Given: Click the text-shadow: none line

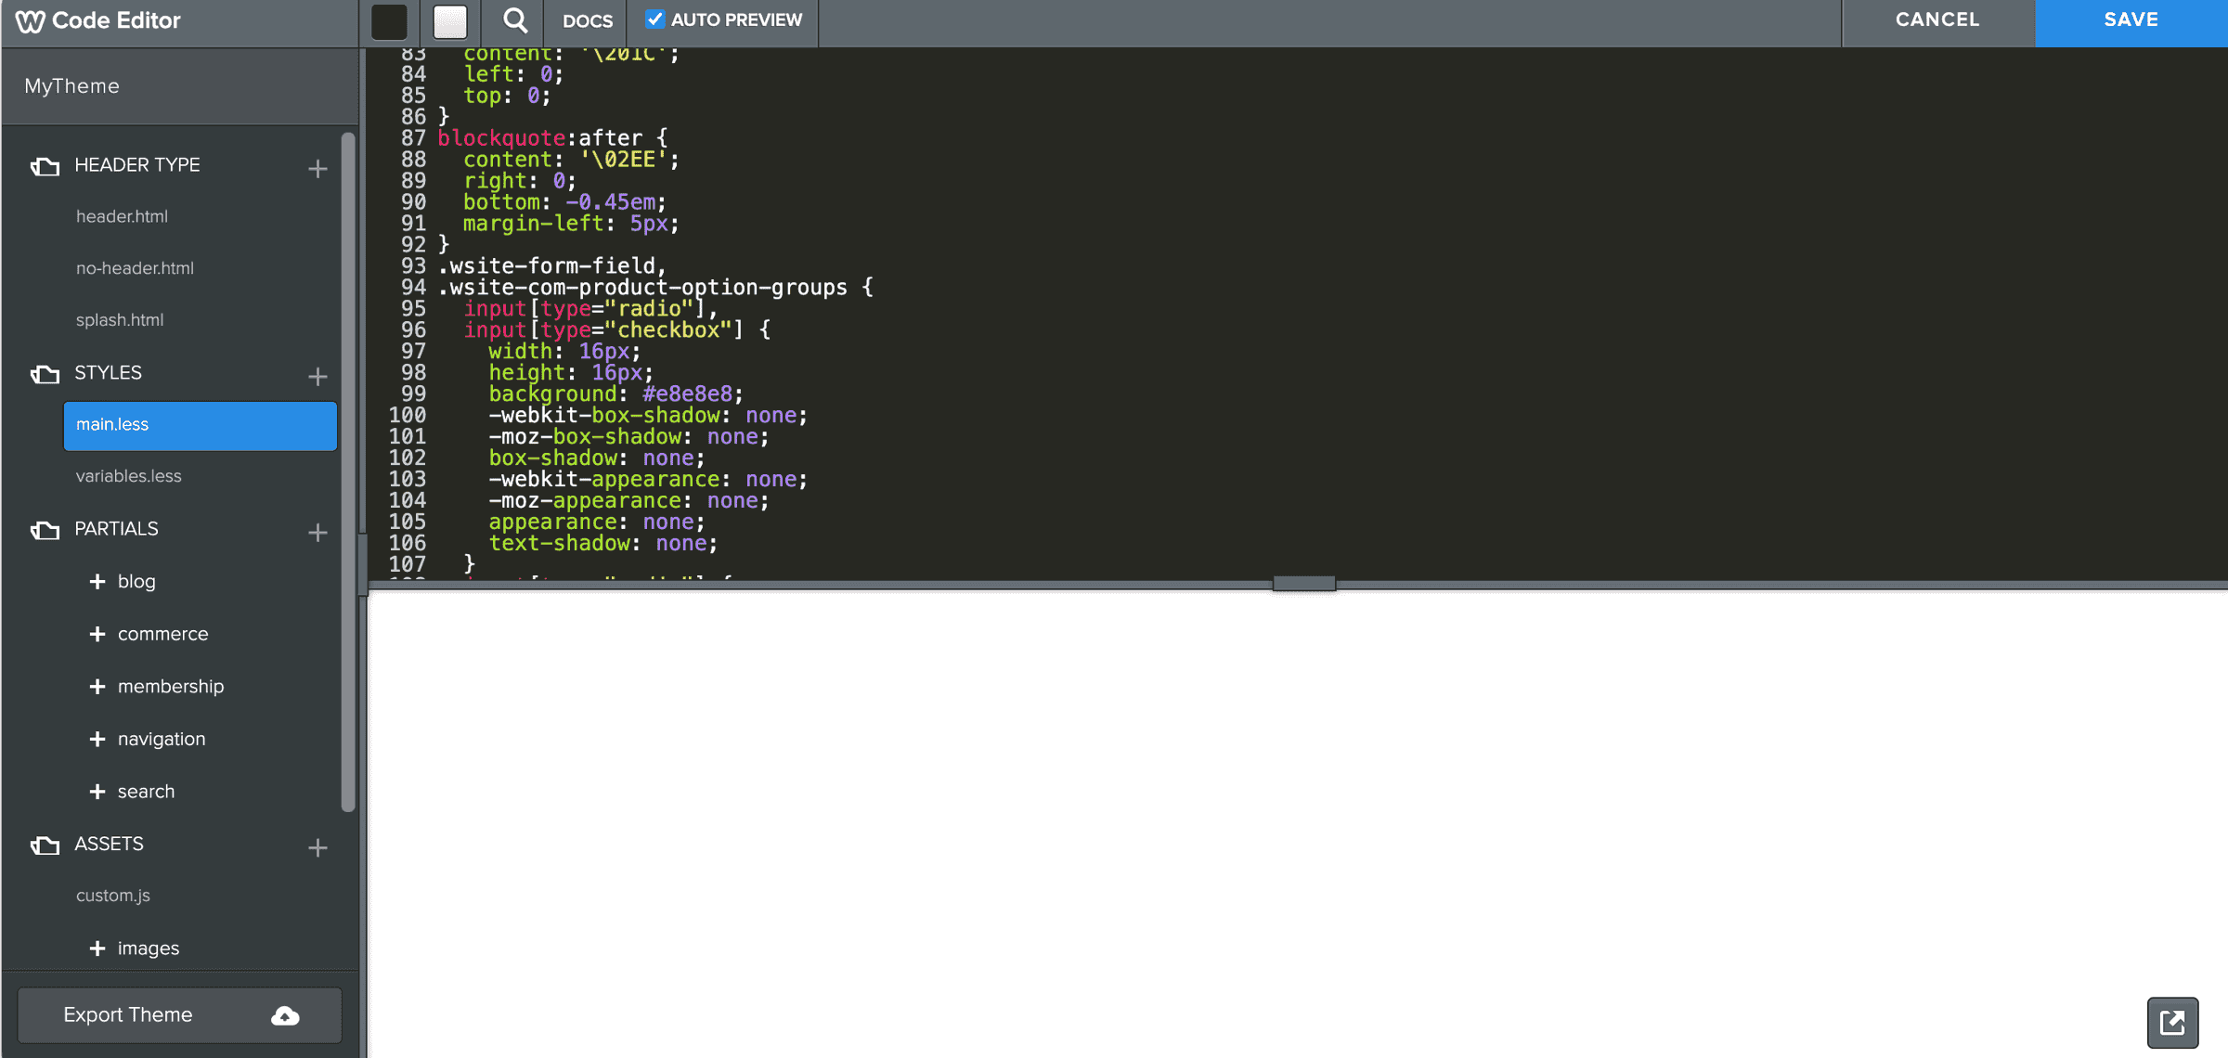Looking at the screenshot, I should [x=602, y=544].
